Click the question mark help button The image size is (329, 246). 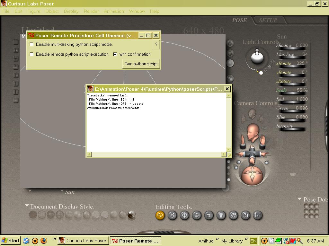156,44
